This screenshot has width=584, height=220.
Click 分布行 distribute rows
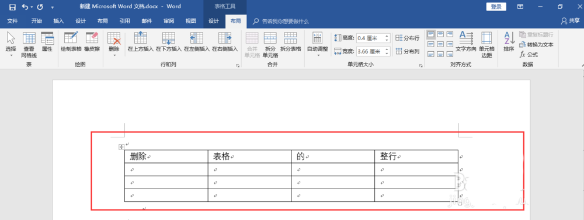point(408,38)
